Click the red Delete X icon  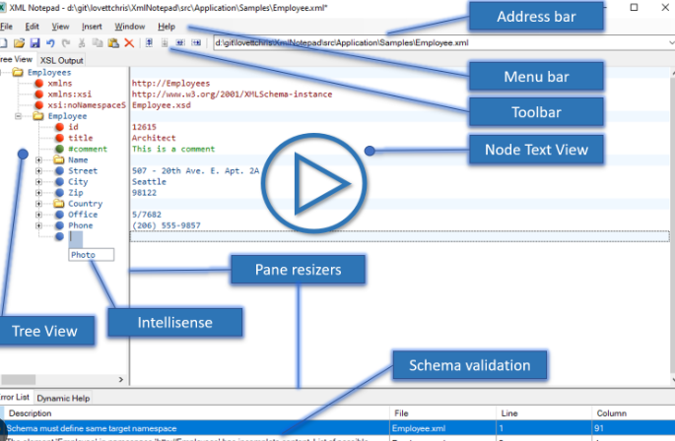128,43
